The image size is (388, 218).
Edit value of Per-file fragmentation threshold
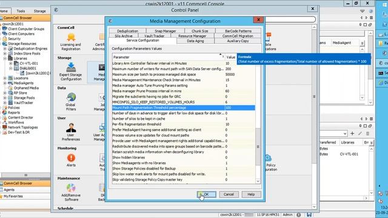239,124
